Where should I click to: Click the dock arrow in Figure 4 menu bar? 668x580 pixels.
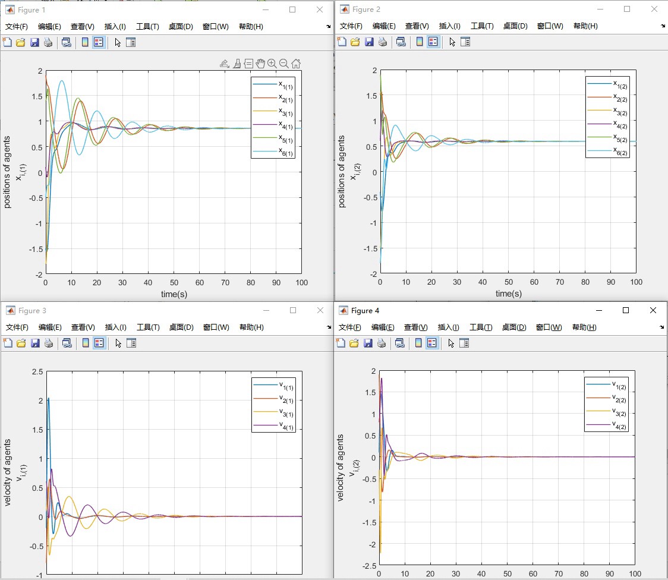tap(661, 327)
